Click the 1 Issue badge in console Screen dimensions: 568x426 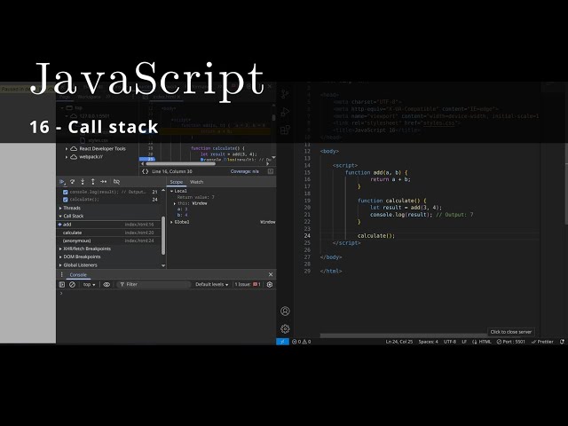click(x=248, y=284)
